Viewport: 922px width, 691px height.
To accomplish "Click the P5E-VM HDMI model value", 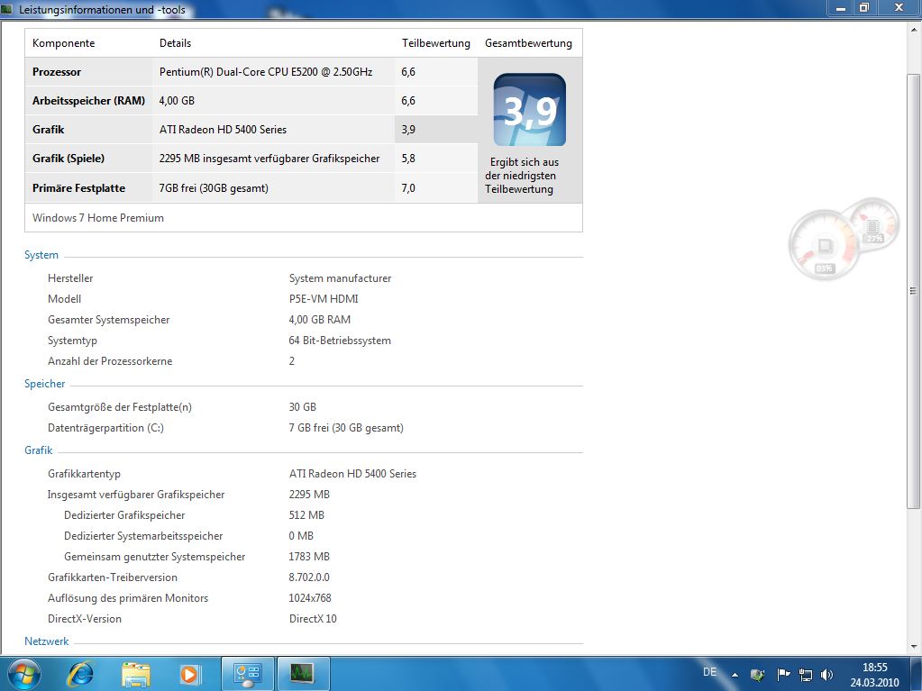I will [x=324, y=298].
